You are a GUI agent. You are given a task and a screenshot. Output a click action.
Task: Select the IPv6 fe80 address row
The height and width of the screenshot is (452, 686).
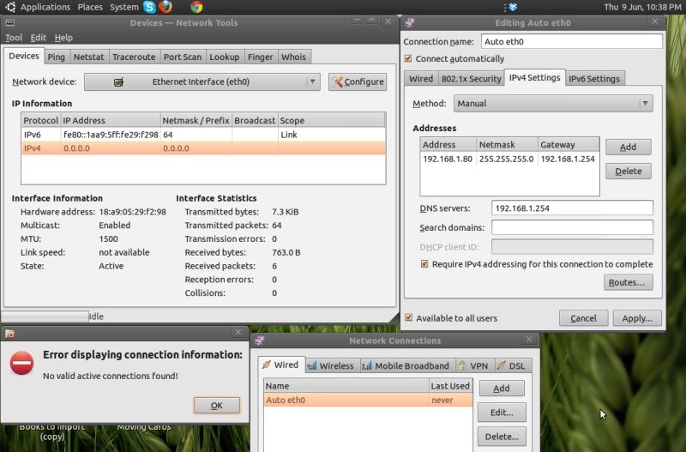[203, 135]
